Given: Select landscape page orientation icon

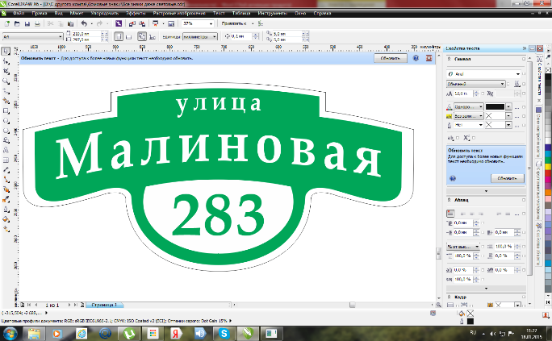Looking at the screenshot, I should (x=129, y=36).
